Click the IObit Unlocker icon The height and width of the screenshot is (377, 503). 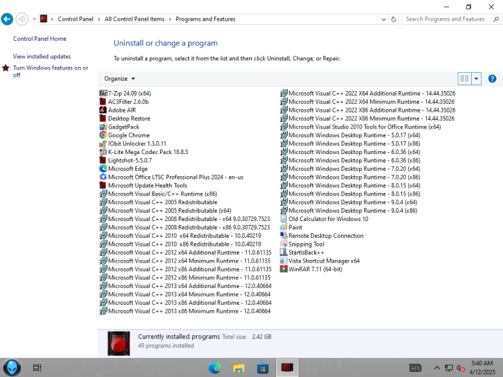click(103, 144)
